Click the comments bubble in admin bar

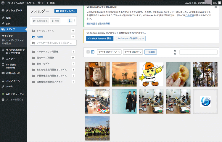coord(40,2)
